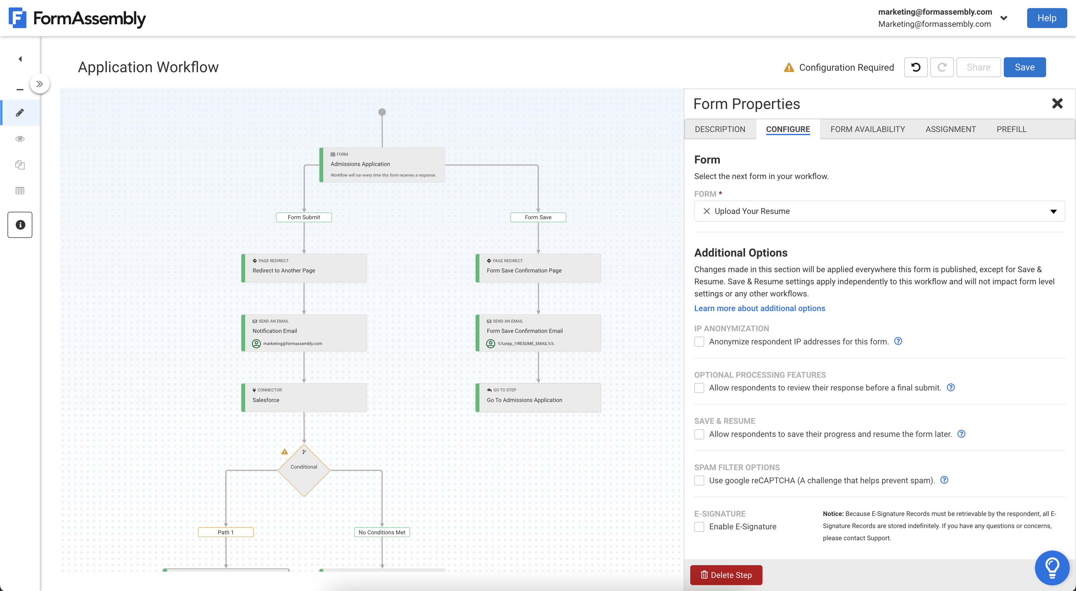This screenshot has width=1076, height=591.
Task: Expand the sidebar with the double-chevron button
Action: pos(40,83)
